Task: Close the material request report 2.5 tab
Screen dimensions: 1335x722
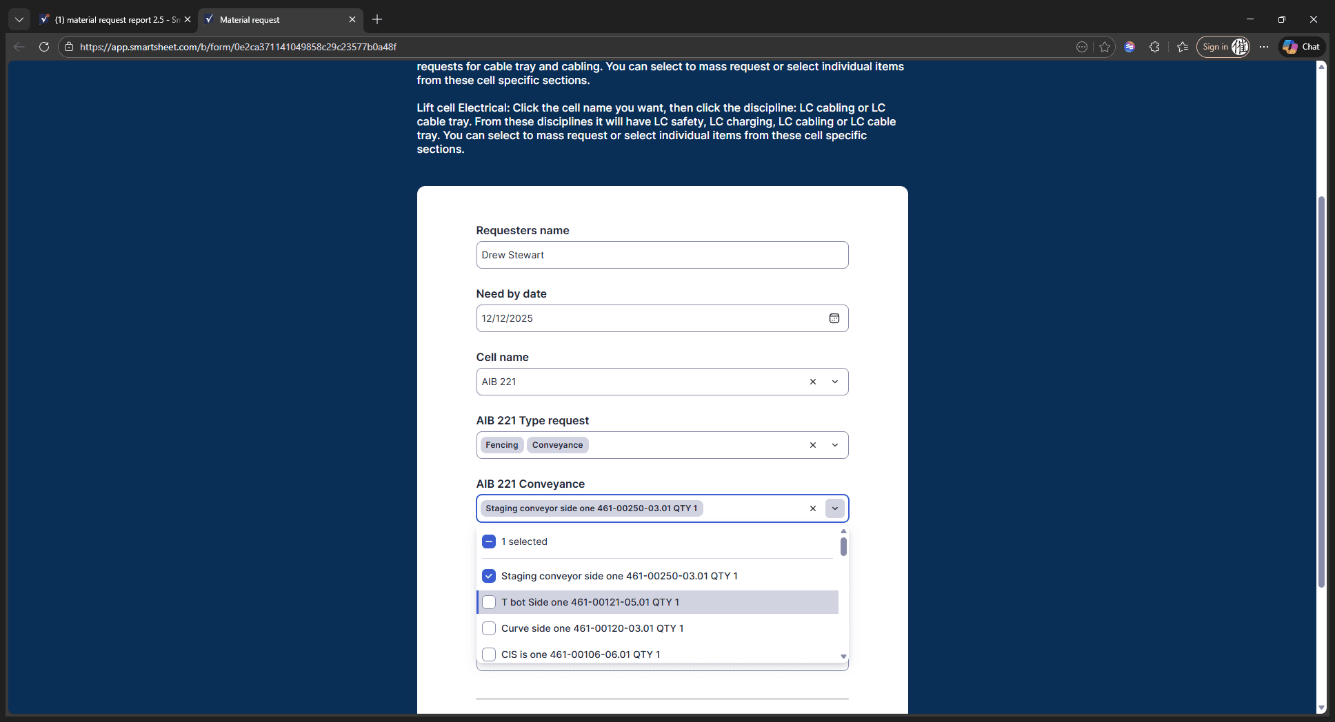Action: (188, 19)
